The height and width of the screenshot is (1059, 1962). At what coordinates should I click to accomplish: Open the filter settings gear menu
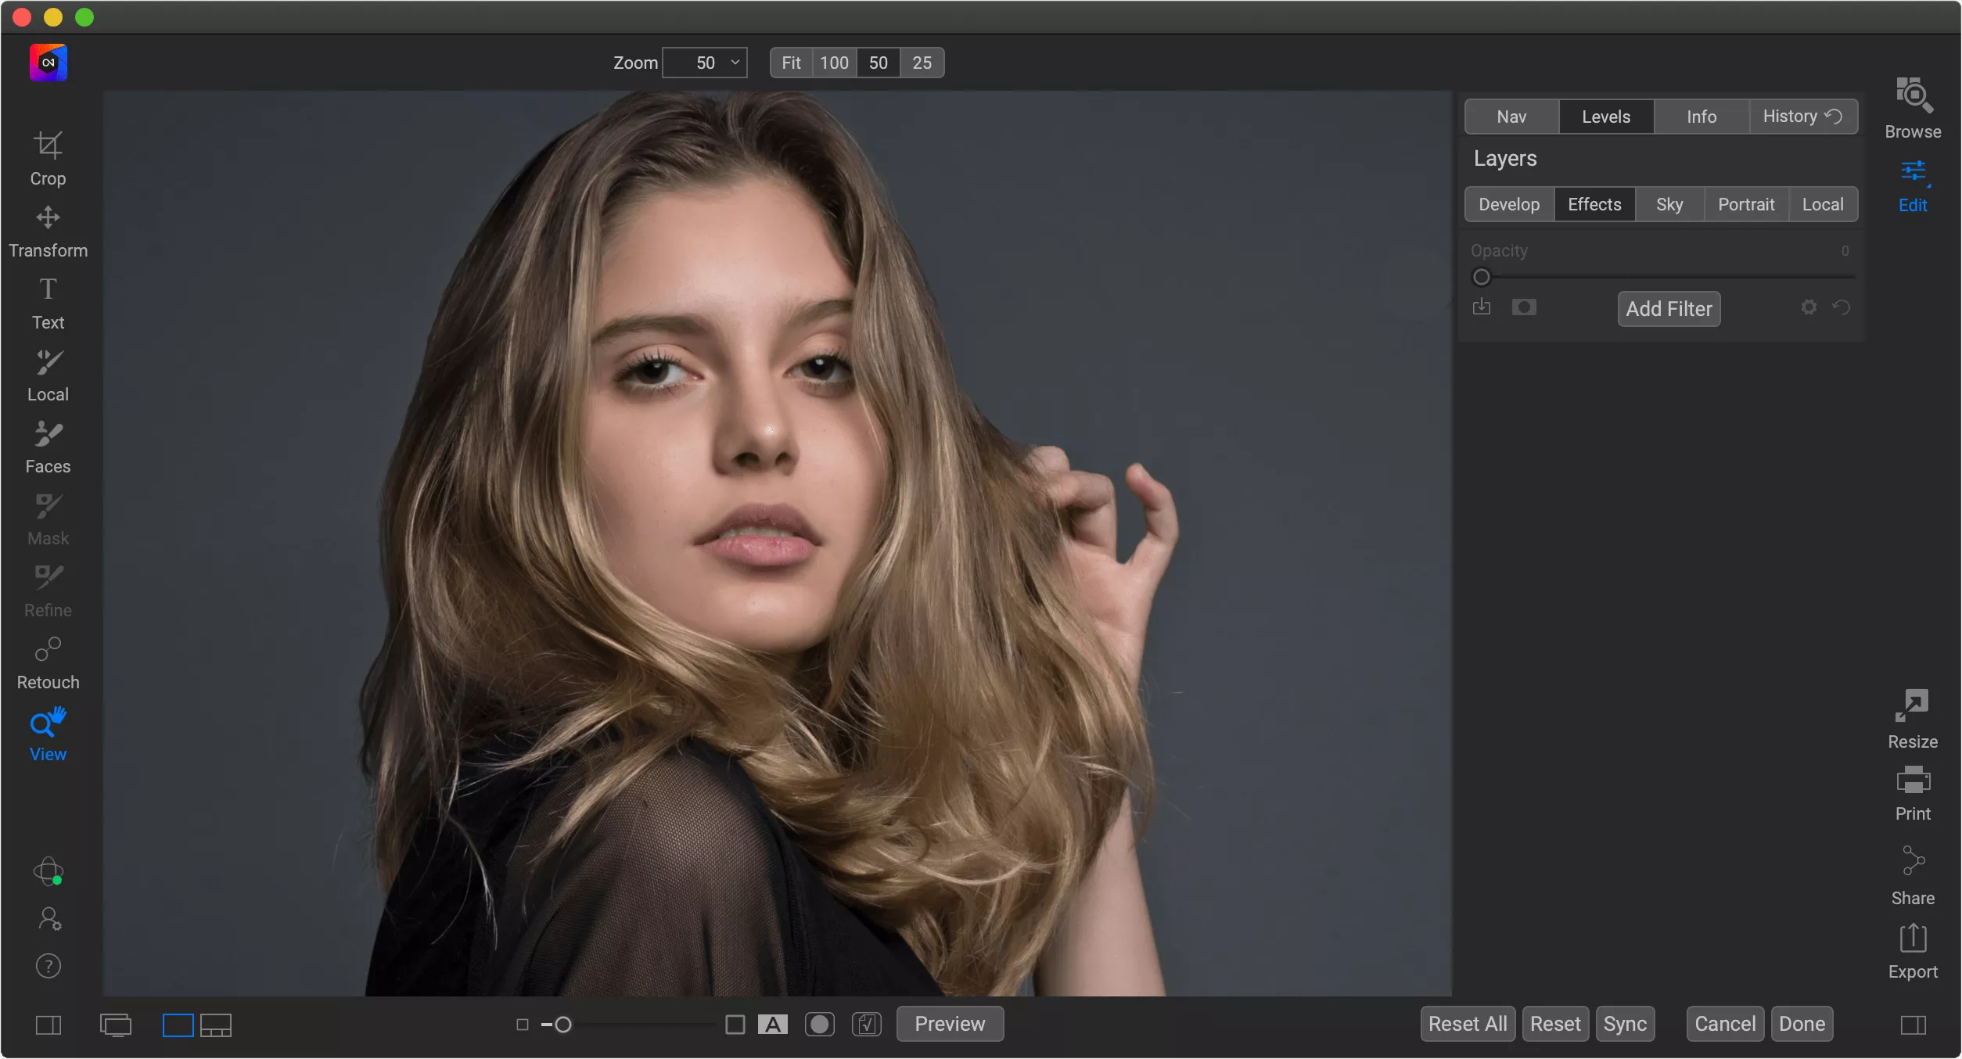(1808, 307)
